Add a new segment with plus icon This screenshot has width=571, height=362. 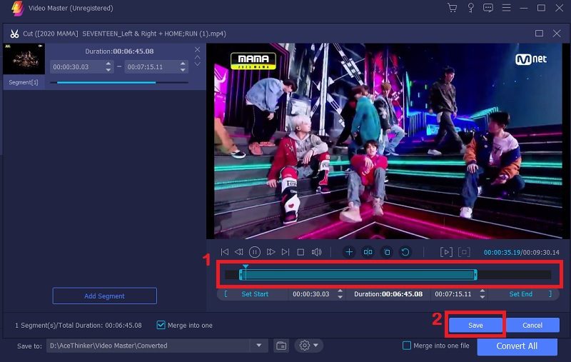pyautogui.click(x=349, y=251)
